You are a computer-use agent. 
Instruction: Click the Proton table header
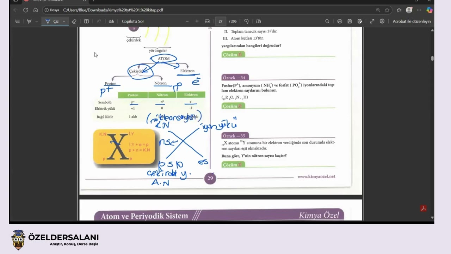click(133, 95)
